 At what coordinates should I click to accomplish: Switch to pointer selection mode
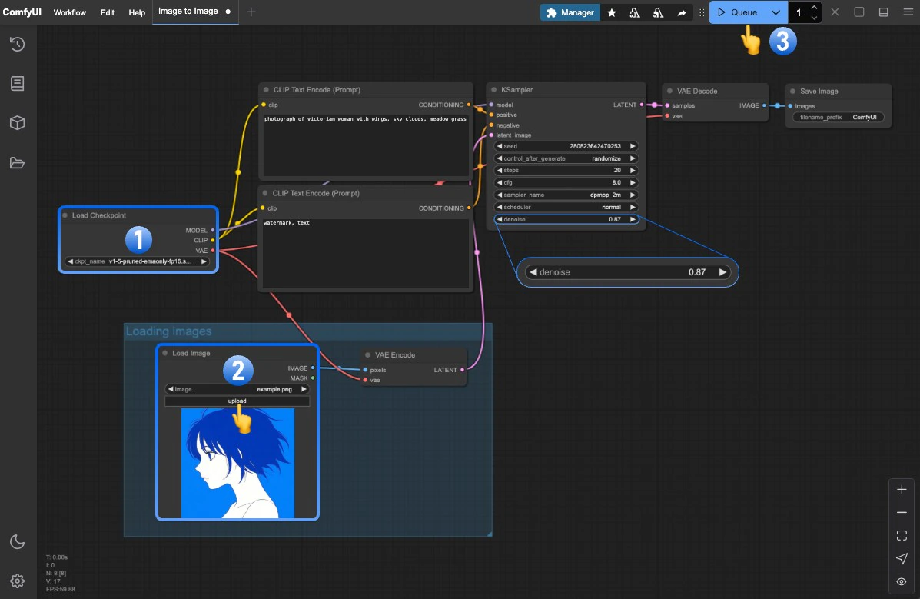[x=902, y=559]
